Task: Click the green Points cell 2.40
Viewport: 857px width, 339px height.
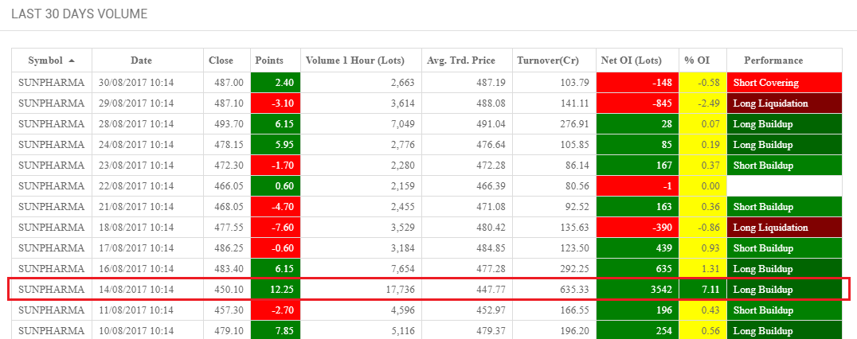Action: [x=276, y=83]
